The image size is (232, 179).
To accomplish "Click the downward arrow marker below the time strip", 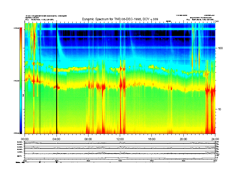I will pos(40,162).
